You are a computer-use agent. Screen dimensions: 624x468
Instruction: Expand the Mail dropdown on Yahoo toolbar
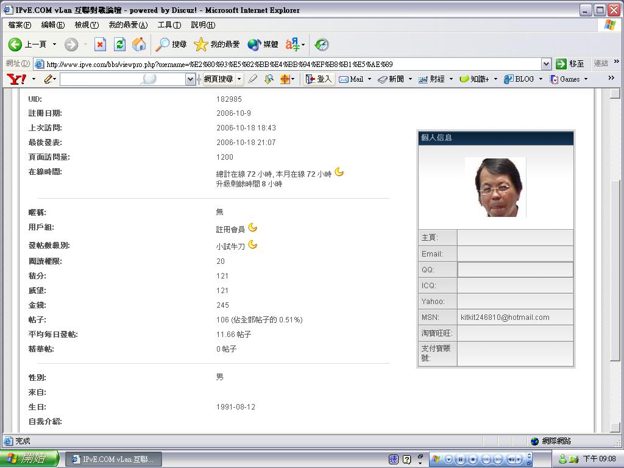click(369, 79)
